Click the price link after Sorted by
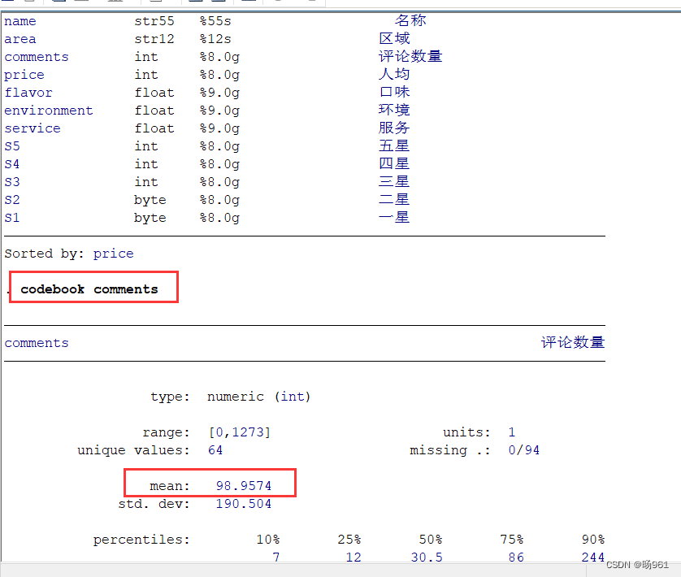681x577 pixels. [x=113, y=253]
